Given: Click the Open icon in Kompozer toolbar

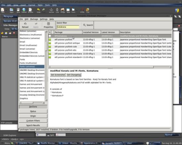Looking at the screenshot, I should coord(12,10).
